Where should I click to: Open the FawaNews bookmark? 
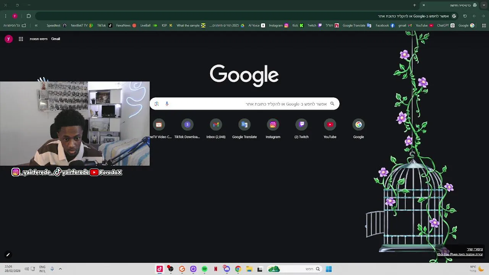tap(126, 26)
